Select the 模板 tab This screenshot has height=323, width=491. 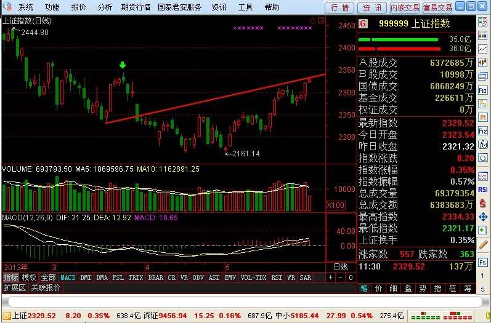tap(30, 277)
